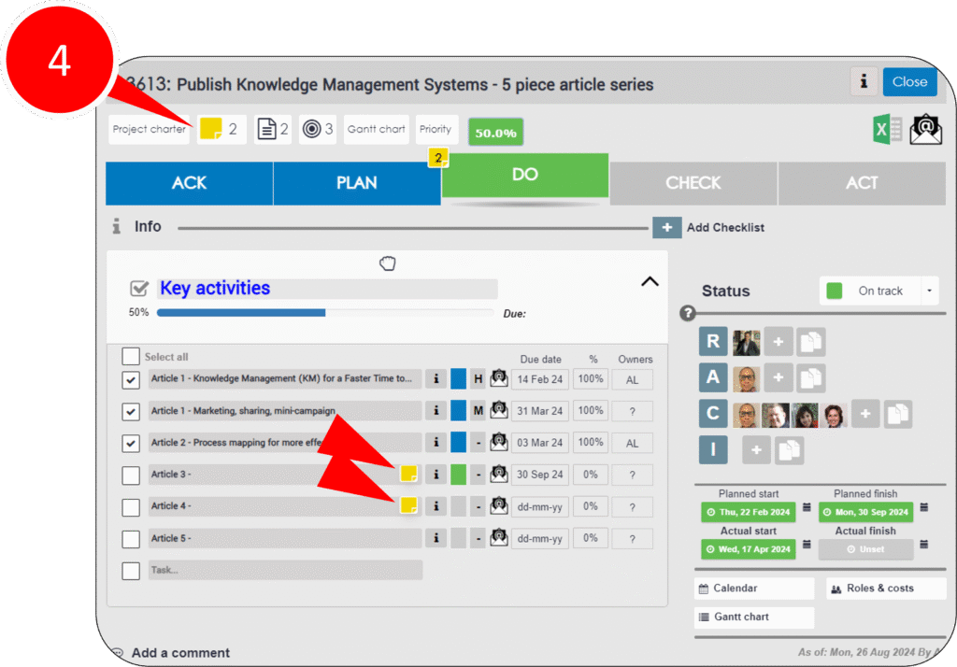The image size is (957, 667).
Task: Click the new Task... input field
Action: click(284, 570)
